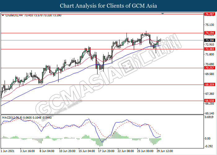
Task: Click the 10 Jun 20:00 time label
Action: tap(67, 151)
